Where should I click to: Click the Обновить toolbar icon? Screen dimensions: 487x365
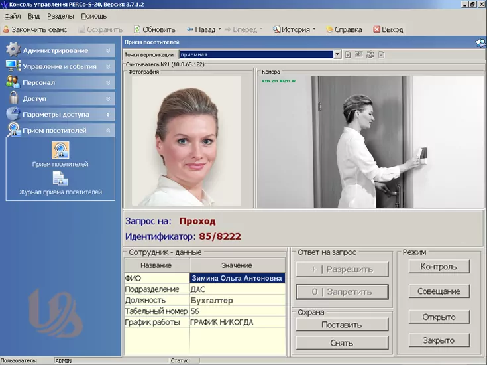(138, 29)
